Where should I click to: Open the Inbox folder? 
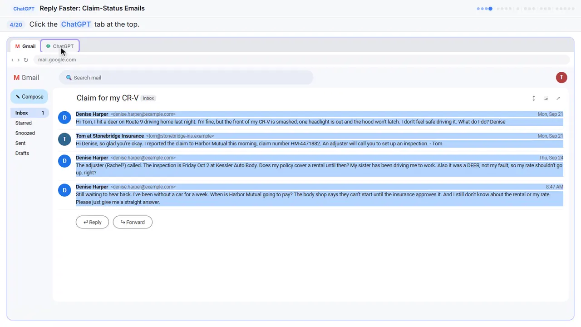30,113
